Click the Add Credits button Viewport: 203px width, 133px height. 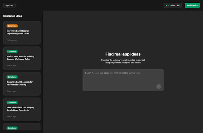(192, 5)
